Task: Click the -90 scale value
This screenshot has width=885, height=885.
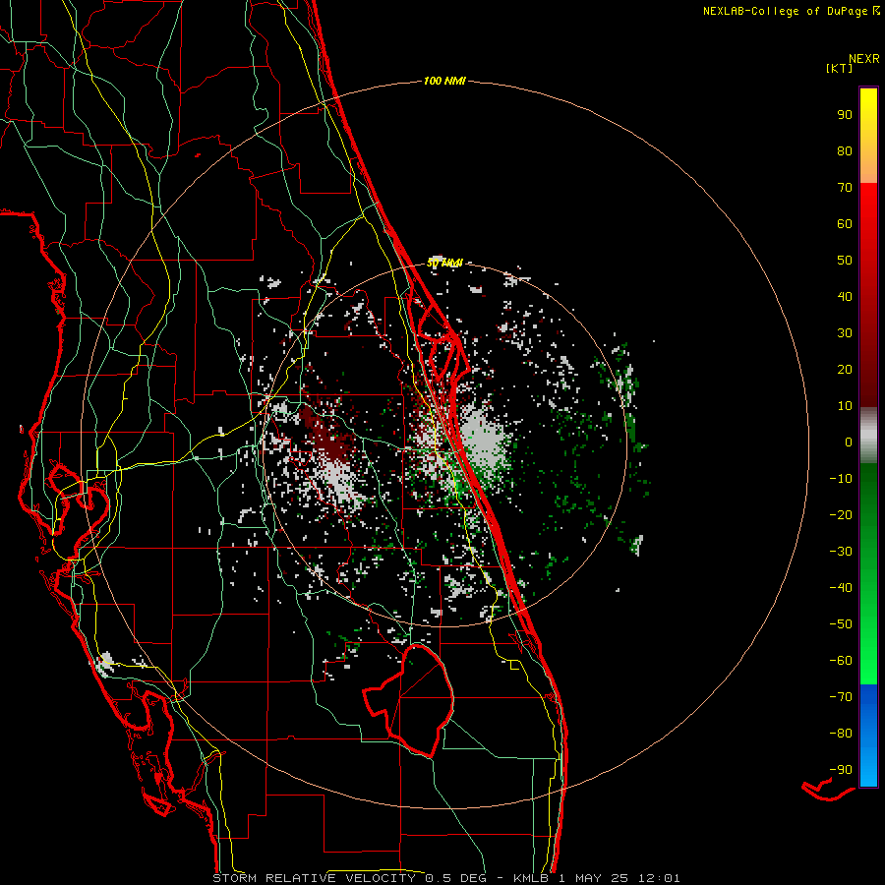Action: [841, 769]
